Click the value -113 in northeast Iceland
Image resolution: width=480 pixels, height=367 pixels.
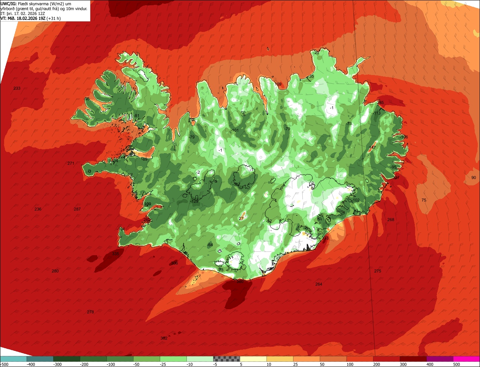coord(377,113)
